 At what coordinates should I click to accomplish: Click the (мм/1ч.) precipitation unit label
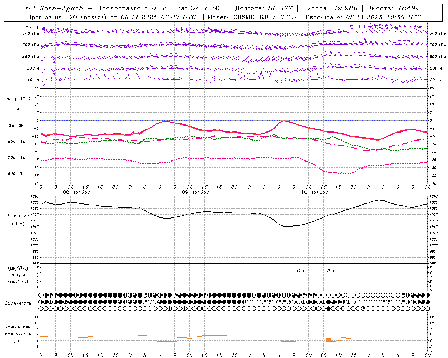coord(18,281)
